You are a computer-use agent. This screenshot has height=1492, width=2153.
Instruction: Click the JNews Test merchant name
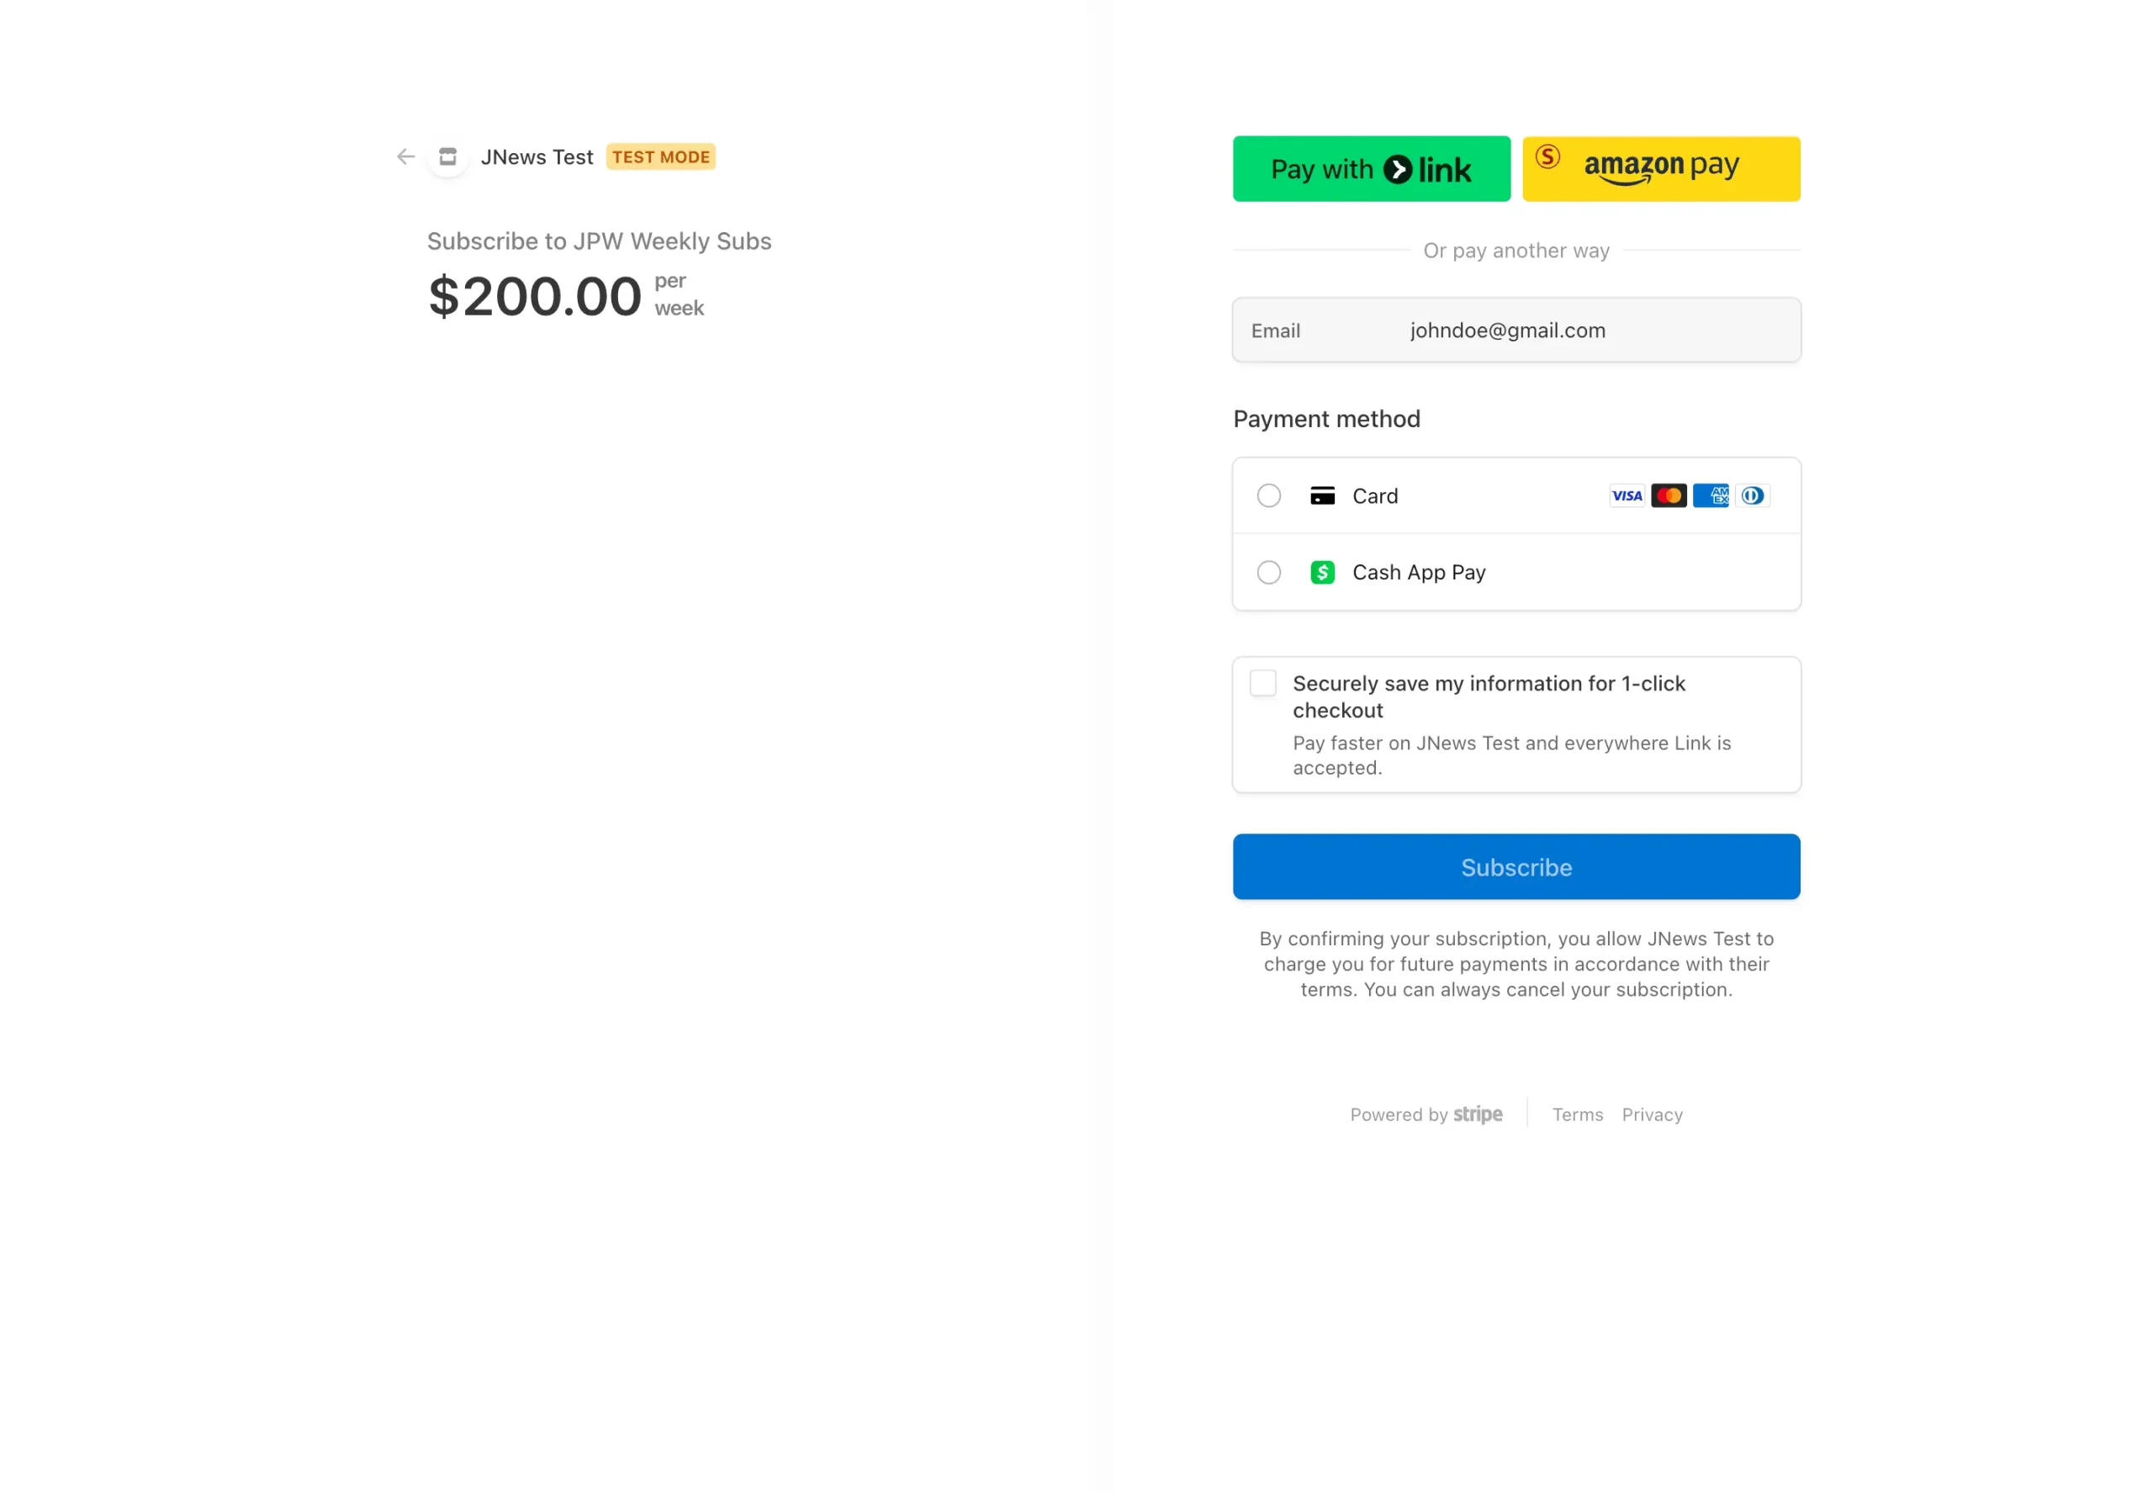coord(537,157)
